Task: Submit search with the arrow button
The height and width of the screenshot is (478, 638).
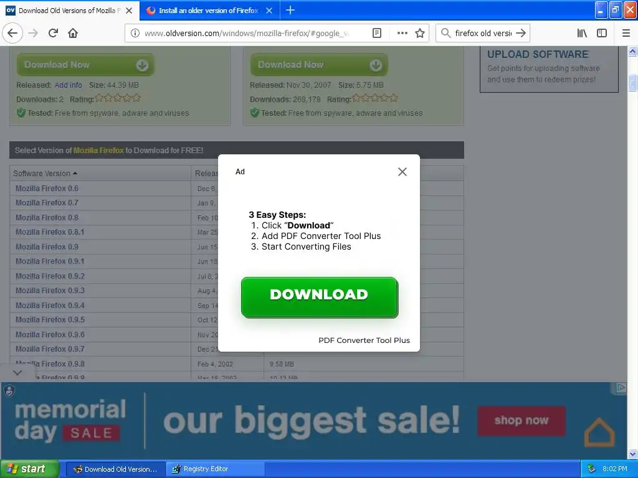Action: pyautogui.click(x=520, y=33)
